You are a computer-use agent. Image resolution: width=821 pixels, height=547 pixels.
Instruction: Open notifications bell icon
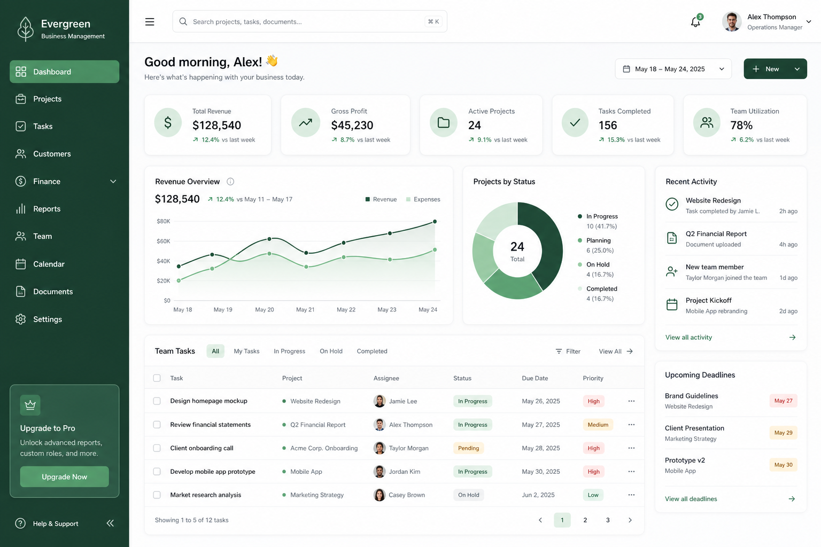point(695,22)
